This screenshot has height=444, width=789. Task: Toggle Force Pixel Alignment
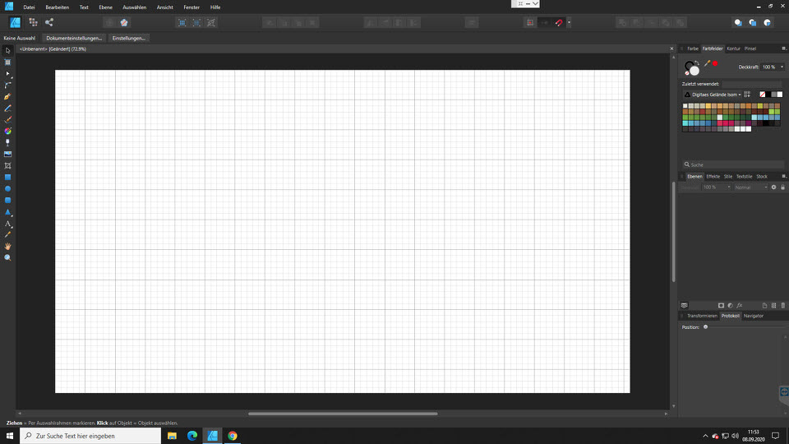530,22
